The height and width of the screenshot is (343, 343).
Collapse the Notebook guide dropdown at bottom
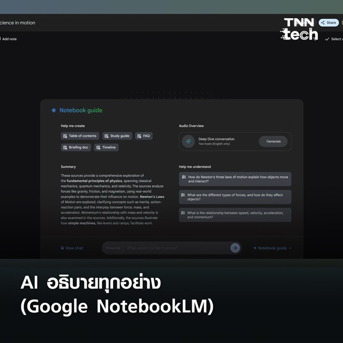coord(272,248)
